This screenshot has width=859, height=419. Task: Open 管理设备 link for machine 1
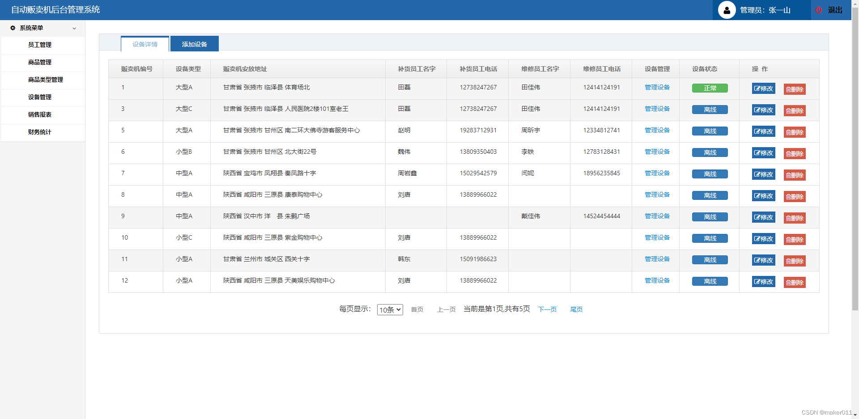(x=657, y=87)
